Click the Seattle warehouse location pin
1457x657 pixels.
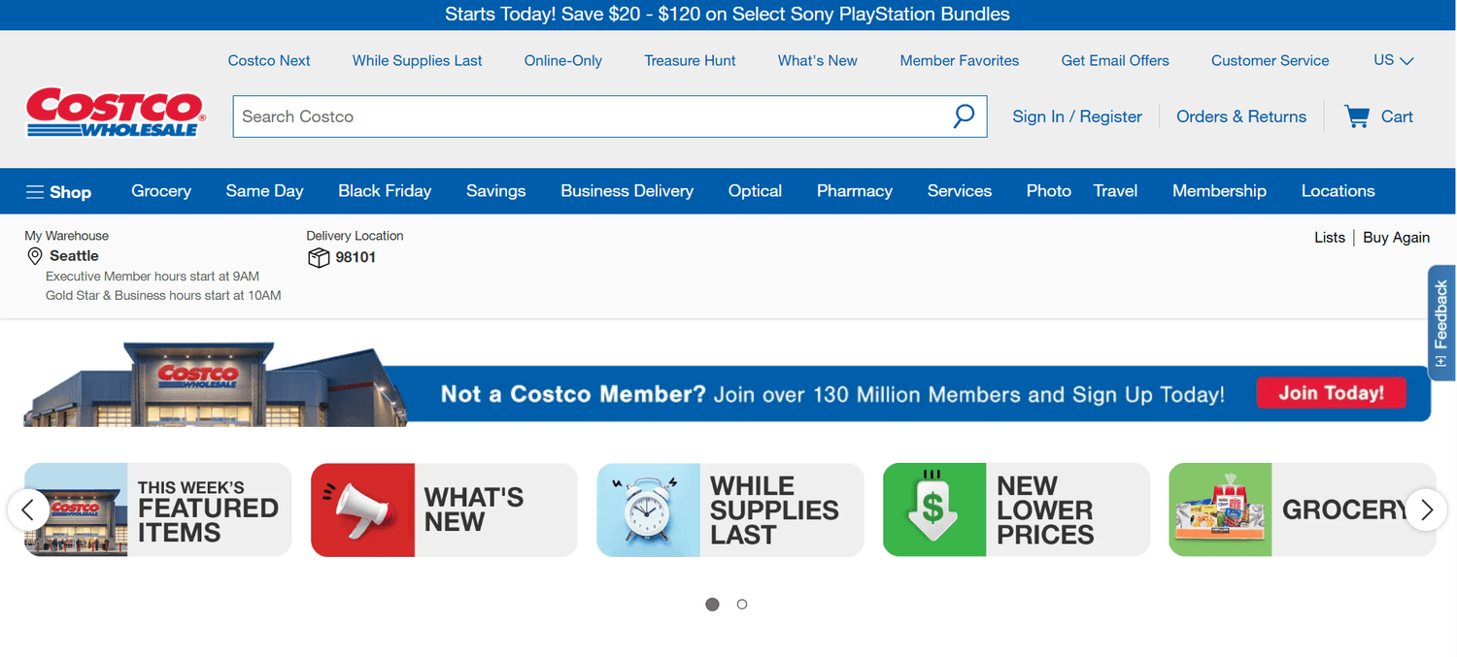(x=35, y=256)
